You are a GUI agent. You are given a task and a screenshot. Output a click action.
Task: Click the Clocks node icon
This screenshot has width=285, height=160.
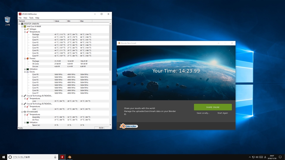point(28,72)
